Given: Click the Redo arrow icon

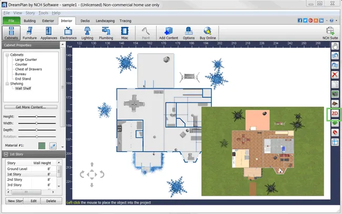Looking at the screenshot, I should pyautogui.click(x=335, y=65).
